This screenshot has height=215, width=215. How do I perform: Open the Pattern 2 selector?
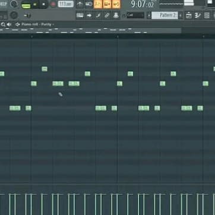[165, 15]
